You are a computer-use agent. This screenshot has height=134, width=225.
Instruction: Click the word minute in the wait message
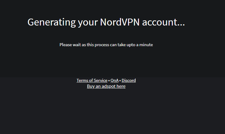coord(146,45)
